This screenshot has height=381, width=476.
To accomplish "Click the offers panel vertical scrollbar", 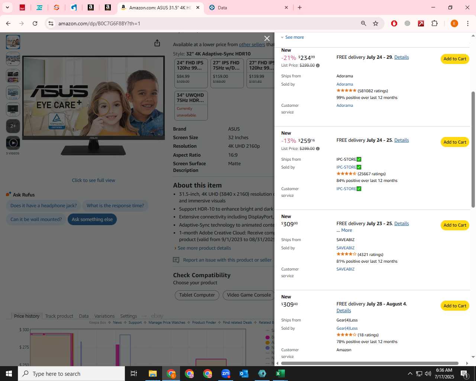I will [x=473, y=149].
